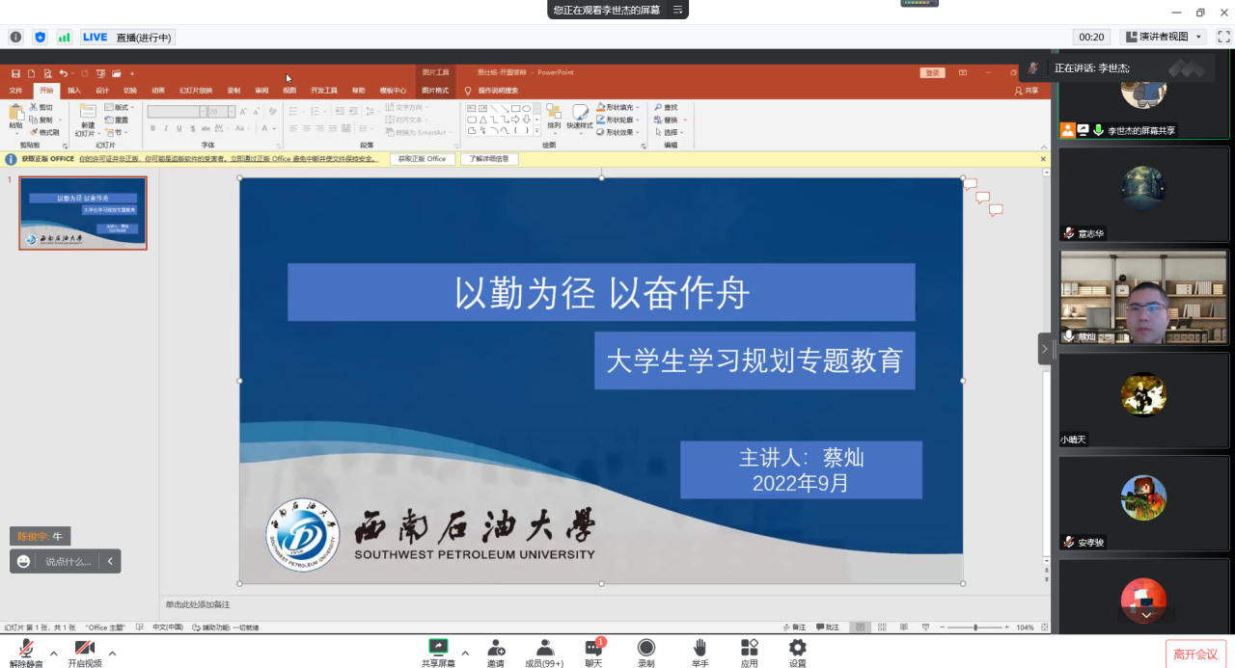Viewport: 1235px width, 668px height.
Task: Start recording with 录制
Action: coord(645,653)
